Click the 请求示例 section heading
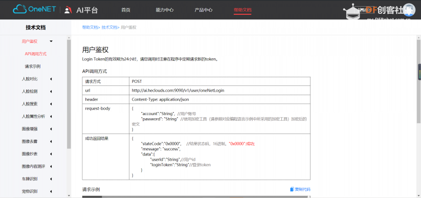This screenshot has width=421, height=198. coord(91,189)
